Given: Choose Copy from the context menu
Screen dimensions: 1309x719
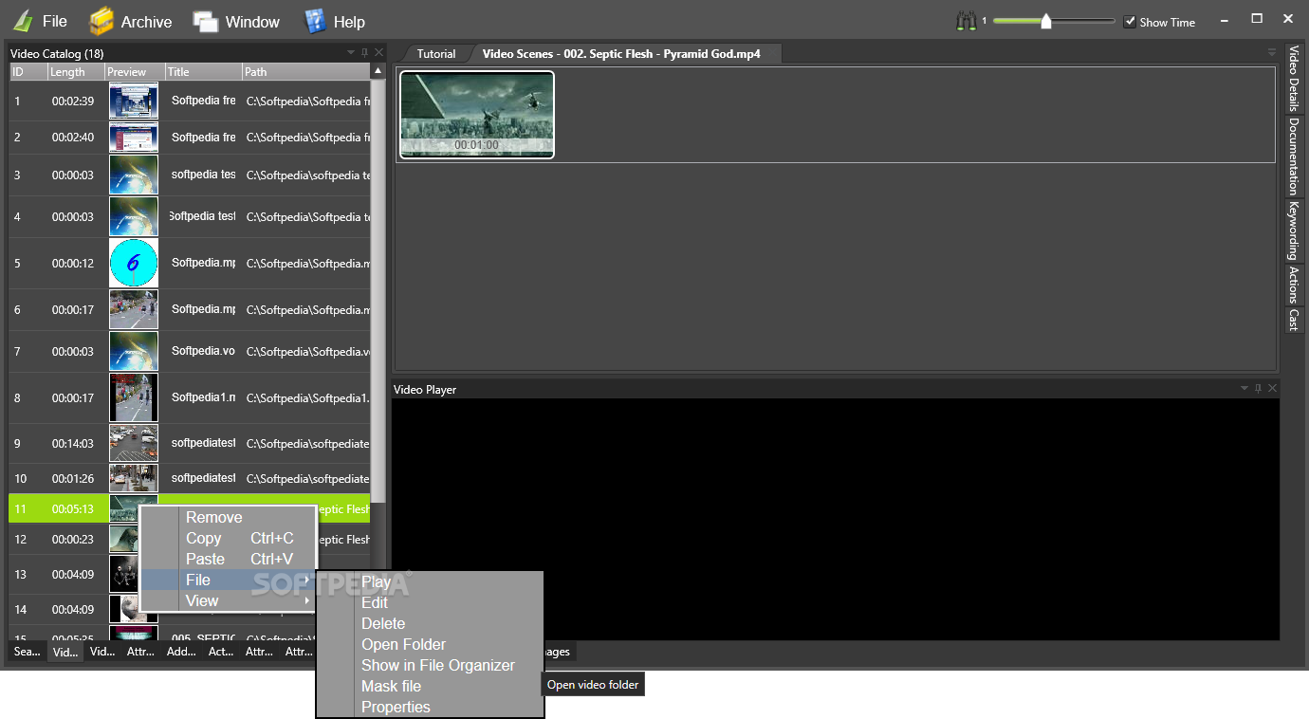Looking at the screenshot, I should tap(228, 538).
